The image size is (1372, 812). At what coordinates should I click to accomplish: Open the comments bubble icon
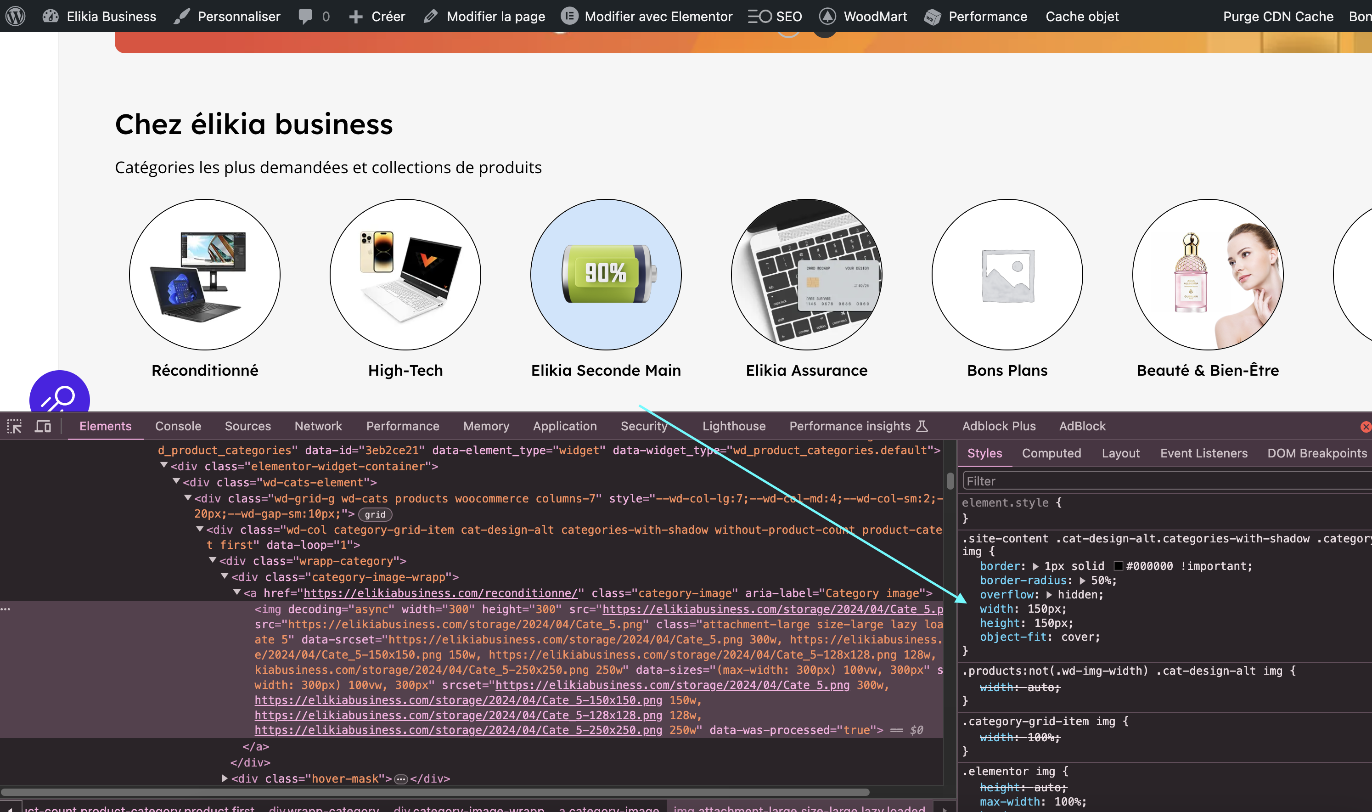tap(305, 17)
